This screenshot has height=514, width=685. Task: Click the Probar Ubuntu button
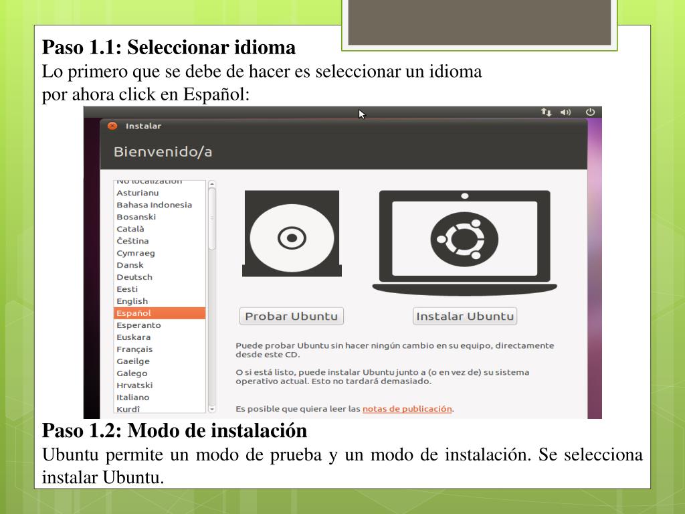coord(292,316)
